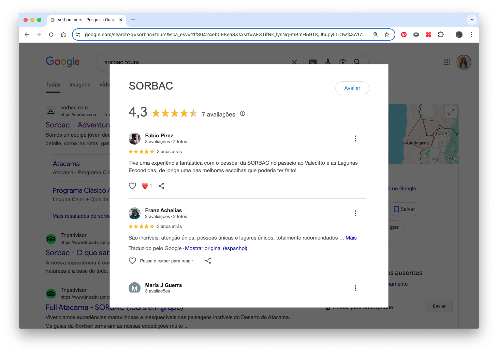Open the Pinterest extension
Screen dimensions: 498x354
(x=404, y=35)
